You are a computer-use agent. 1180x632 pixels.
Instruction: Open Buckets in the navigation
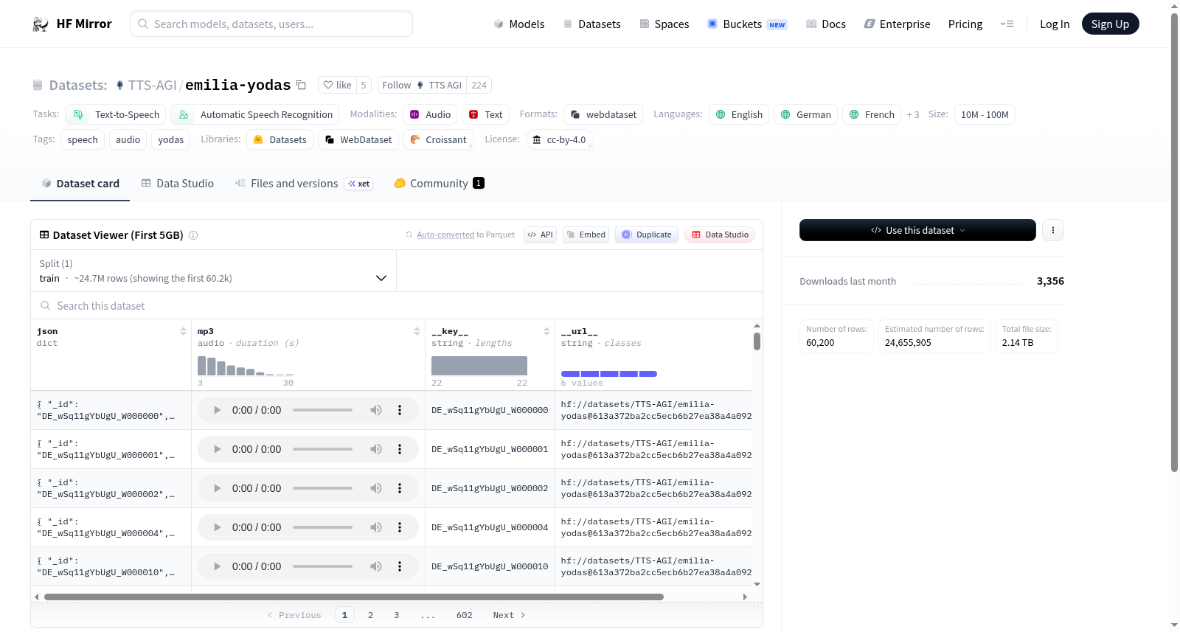[x=747, y=24]
